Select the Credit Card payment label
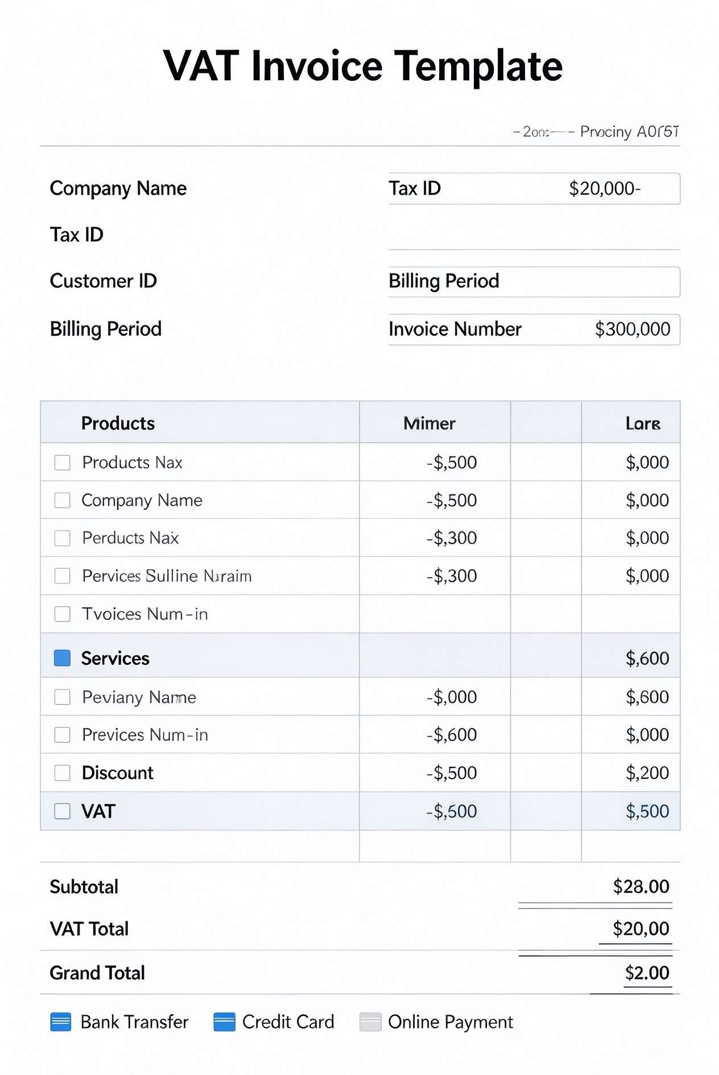 point(288,1022)
